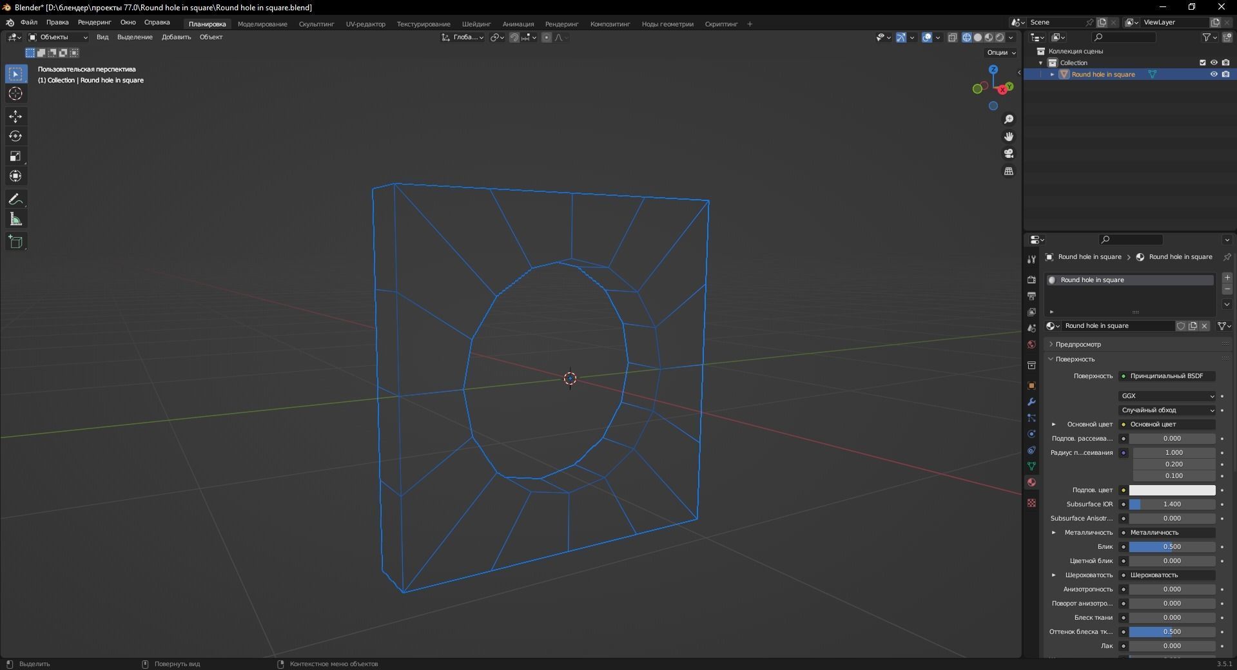The width and height of the screenshot is (1237, 670).
Task: Open the World properties tab
Action: click(1031, 345)
